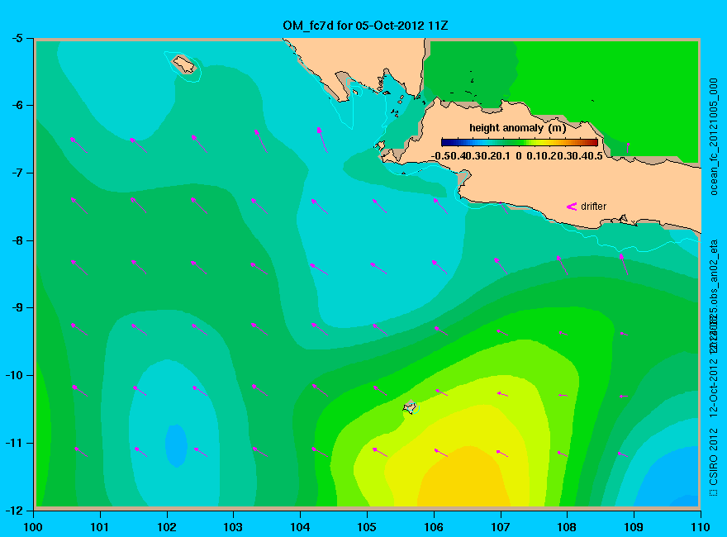
Task: Click the x-axis tick label "106"
Action: tap(434, 527)
